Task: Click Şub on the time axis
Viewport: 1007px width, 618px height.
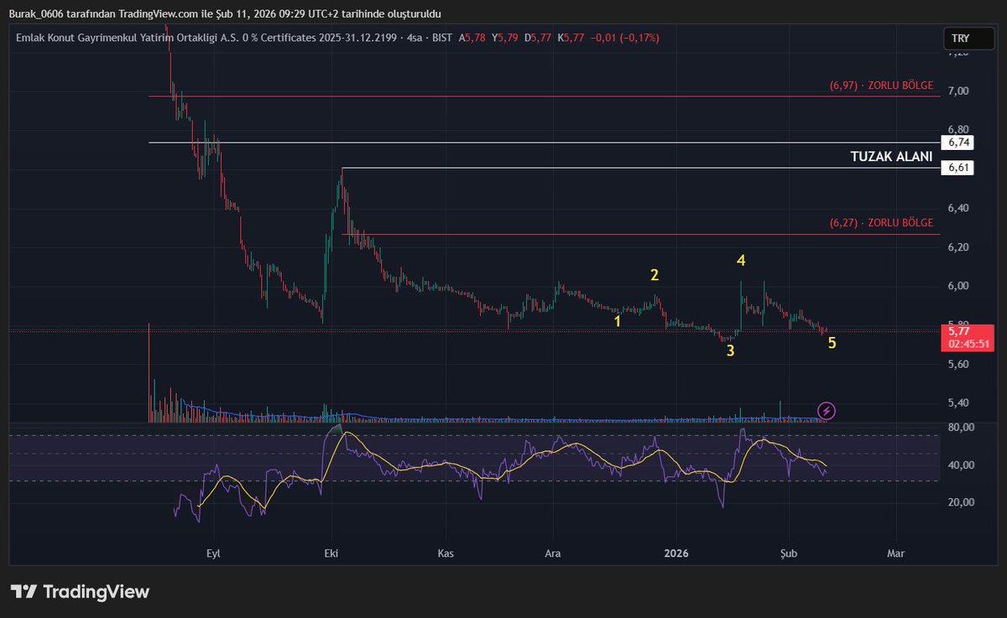Action: pos(787,553)
